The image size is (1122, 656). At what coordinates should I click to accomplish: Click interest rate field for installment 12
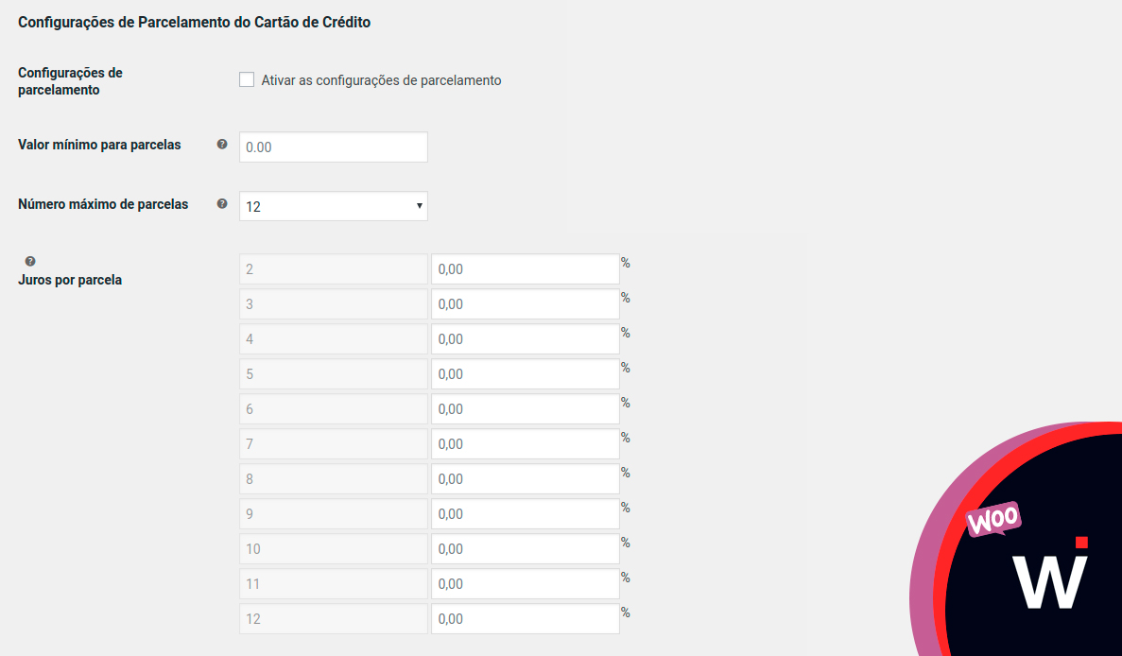[526, 619]
